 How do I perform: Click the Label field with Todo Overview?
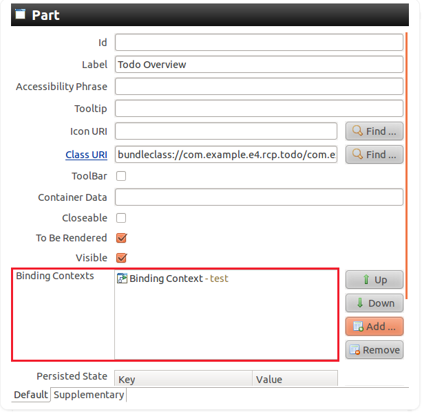pyautogui.click(x=259, y=64)
